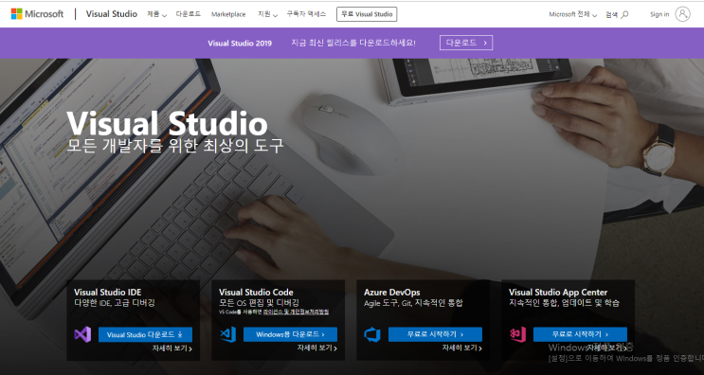Open 자세히 보기 under Visual Studio IDE
The height and width of the screenshot is (375, 704).
(171, 348)
